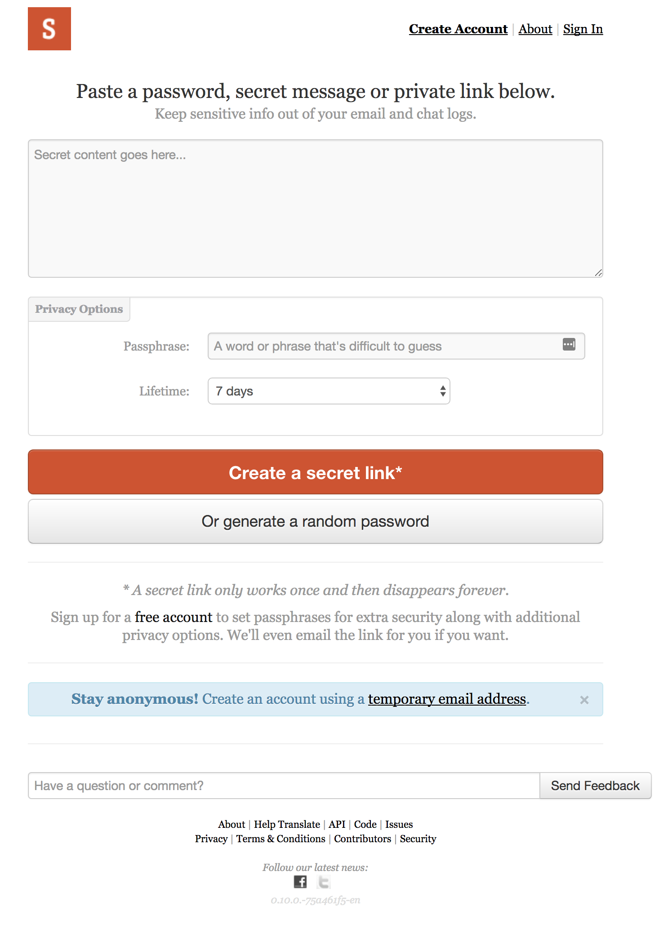Screen dimensions: 668x933
Task: Open the free account link
Action: (x=174, y=617)
